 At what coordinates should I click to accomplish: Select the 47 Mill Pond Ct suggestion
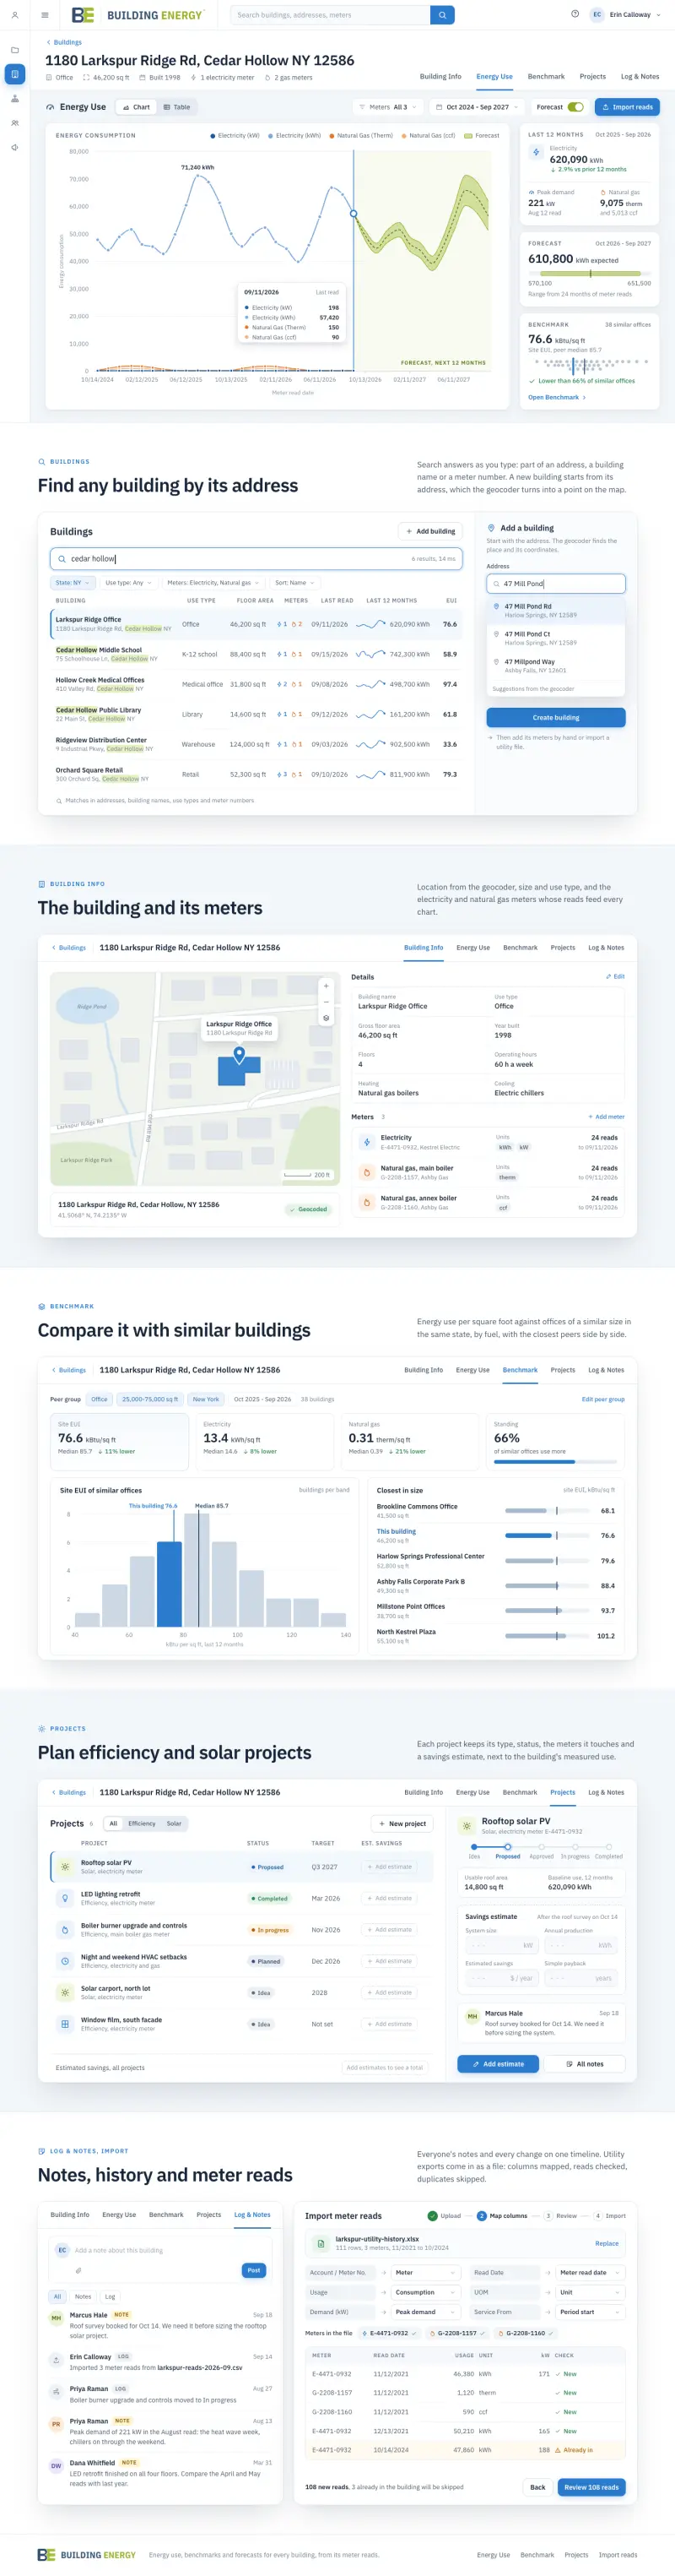(x=556, y=638)
